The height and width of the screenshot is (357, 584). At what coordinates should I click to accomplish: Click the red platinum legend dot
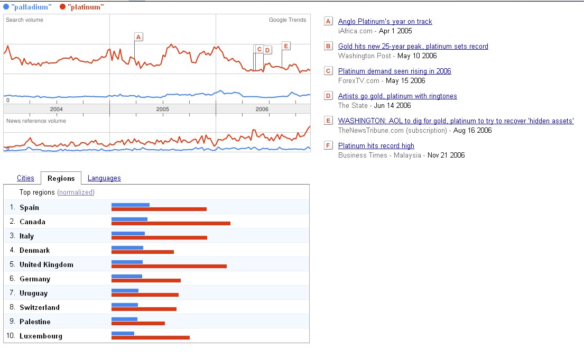coord(62,7)
